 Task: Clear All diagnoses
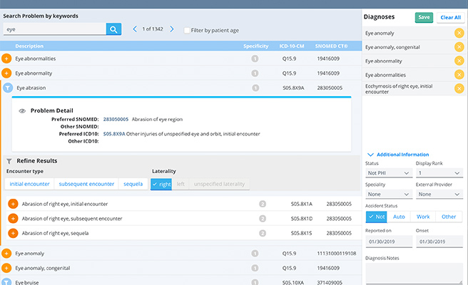pos(451,17)
